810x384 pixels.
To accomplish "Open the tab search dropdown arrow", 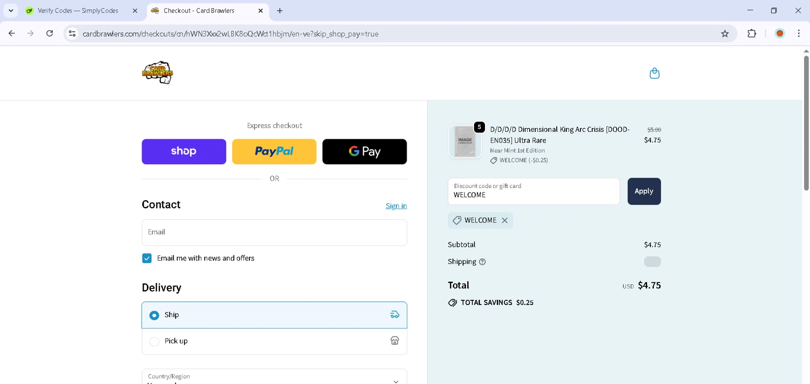I will click(11, 11).
